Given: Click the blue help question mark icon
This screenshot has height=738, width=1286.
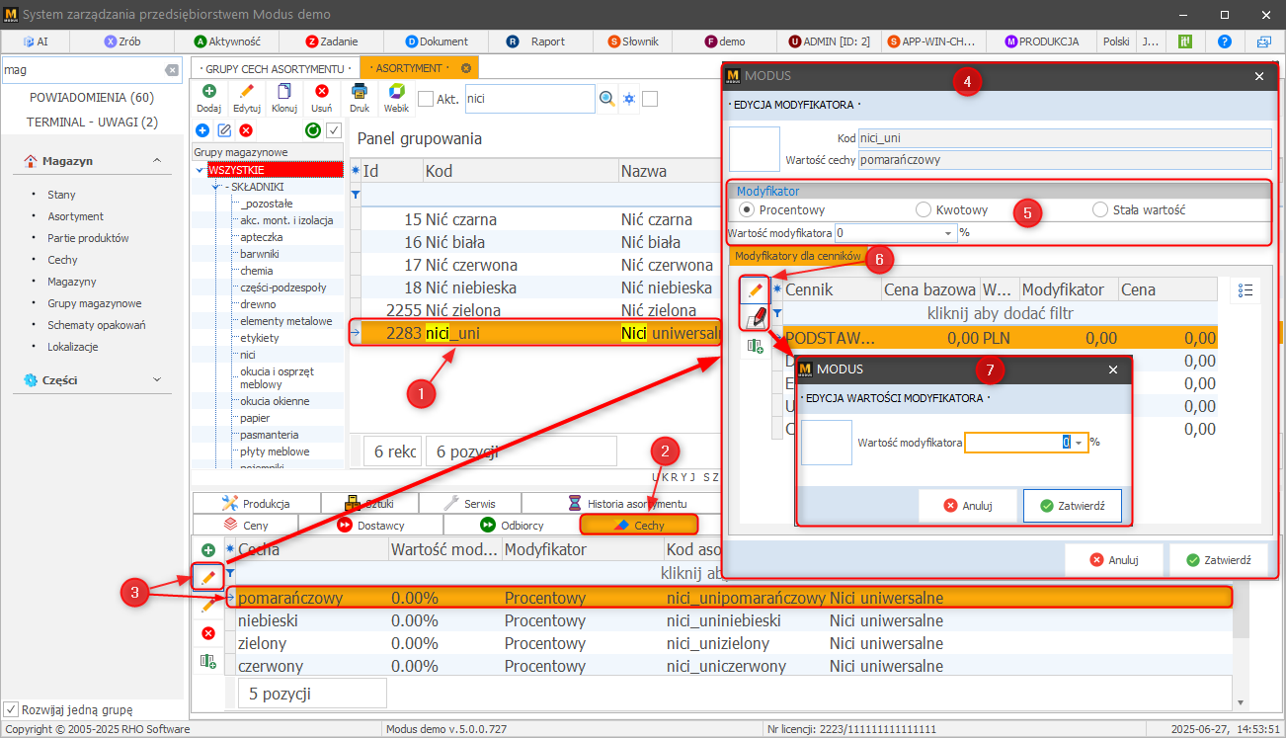Looking at the screenshot, I should tap(1225, 41).
